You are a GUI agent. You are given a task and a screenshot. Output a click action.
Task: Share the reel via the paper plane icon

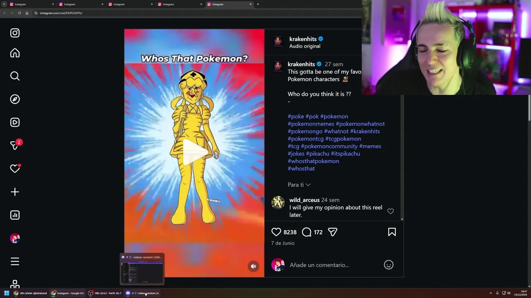pos(333,232)
